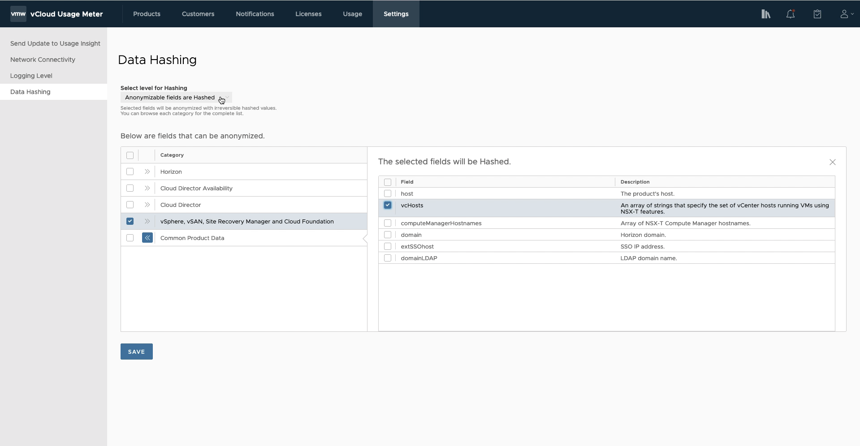Viewport: 860px width, 446px height.
Task: Expand vSphere, vSAN category details
Action: coord(147,221)
